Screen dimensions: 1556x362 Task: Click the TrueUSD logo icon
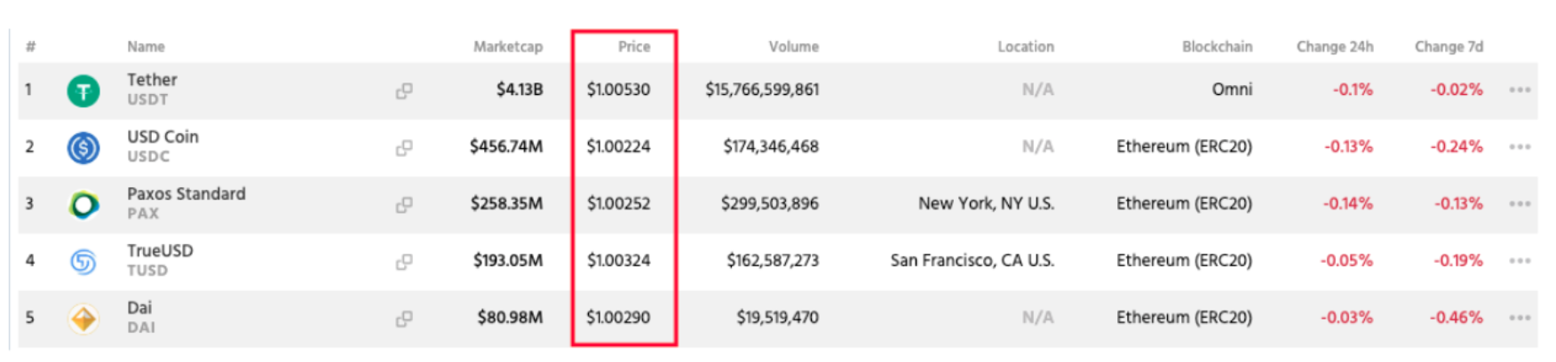coord(83,262)
